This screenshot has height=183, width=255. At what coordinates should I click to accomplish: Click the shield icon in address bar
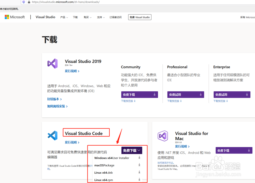[24, 2]
